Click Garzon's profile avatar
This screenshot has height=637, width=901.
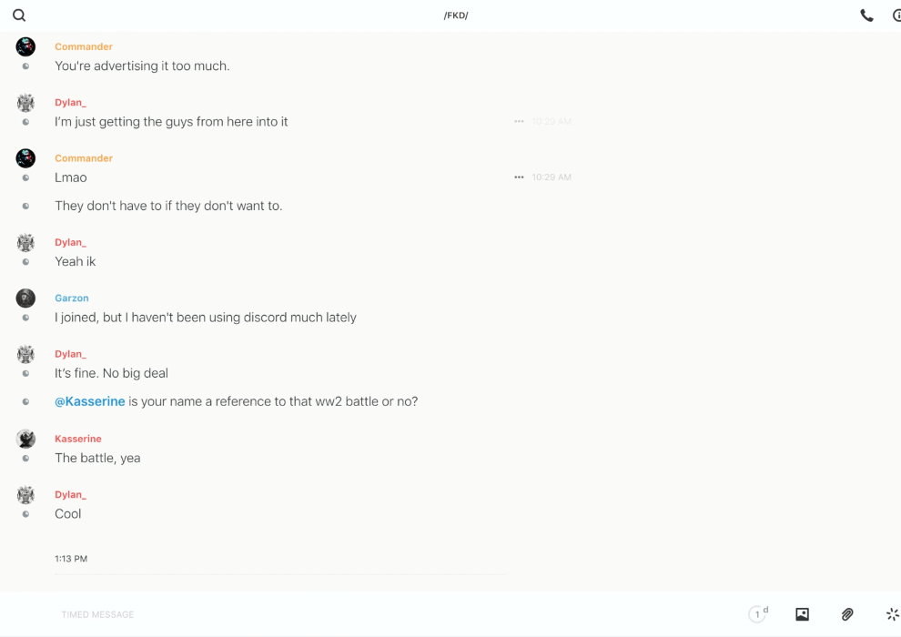tap(25, 298)
